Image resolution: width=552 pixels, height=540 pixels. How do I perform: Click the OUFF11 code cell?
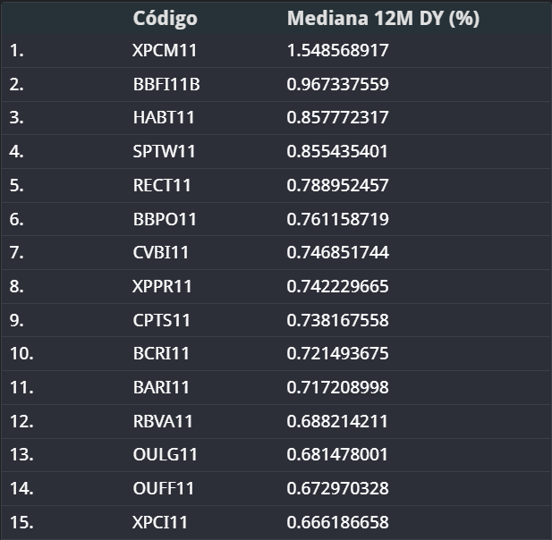pyautogui.click(x=164, y=489)
